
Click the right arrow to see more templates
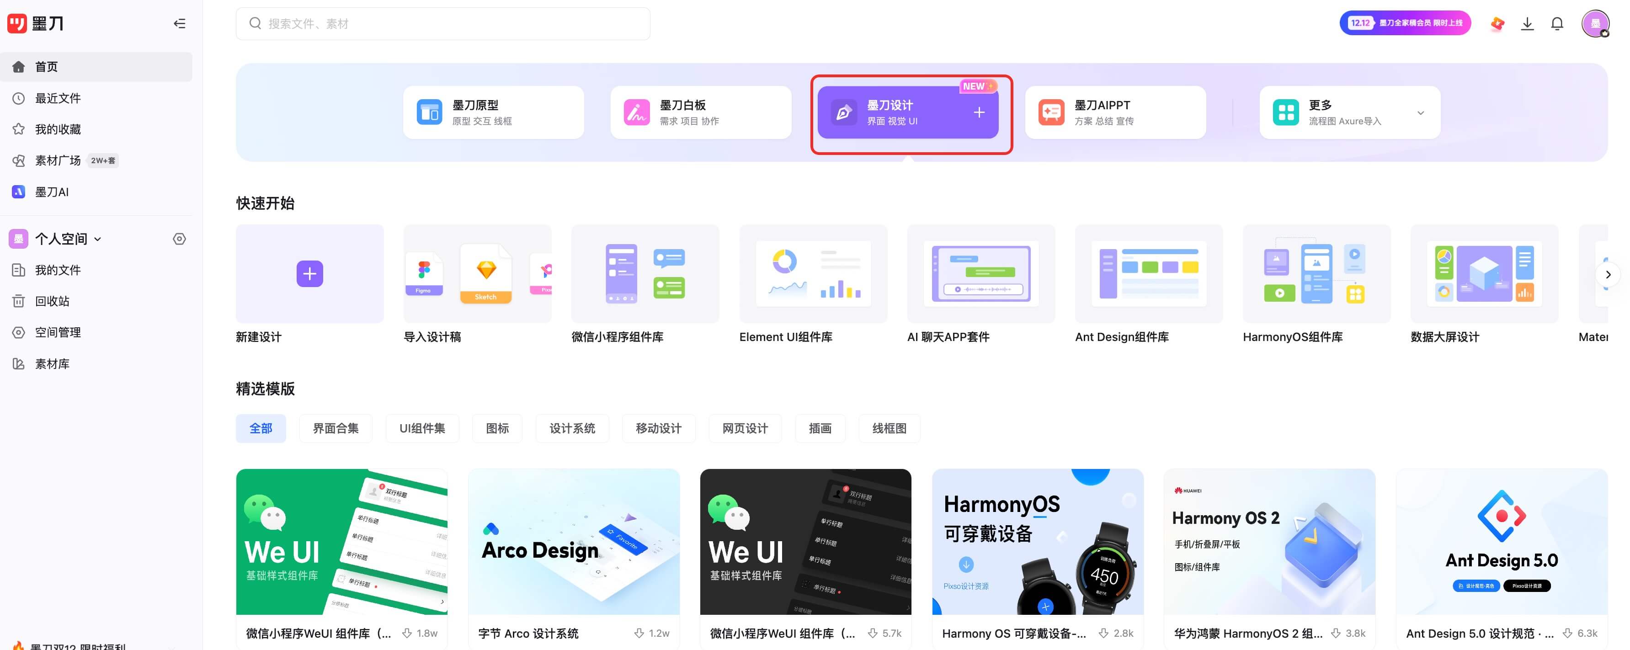[x=1608, y=274]
